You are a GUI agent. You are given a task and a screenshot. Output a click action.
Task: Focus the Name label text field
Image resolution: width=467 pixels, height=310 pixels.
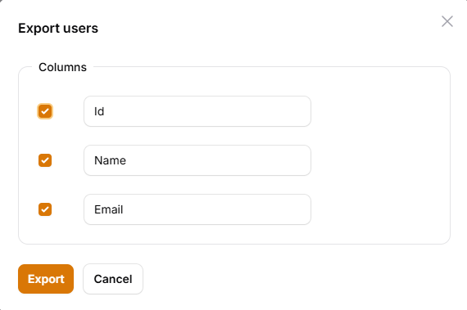(x=197, y=160)
